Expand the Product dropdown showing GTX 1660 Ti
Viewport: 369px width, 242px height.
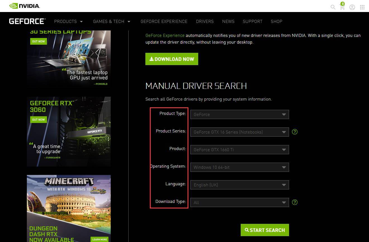click(240, 150)
